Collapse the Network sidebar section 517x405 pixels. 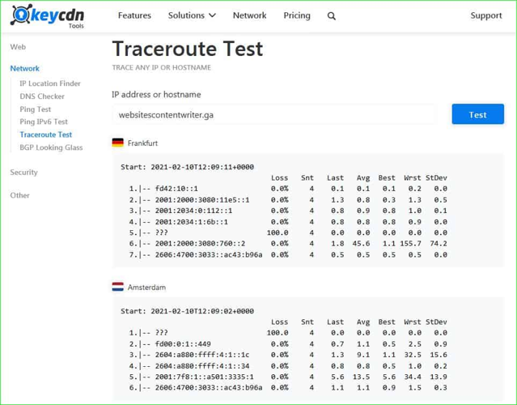coord(24,69)
